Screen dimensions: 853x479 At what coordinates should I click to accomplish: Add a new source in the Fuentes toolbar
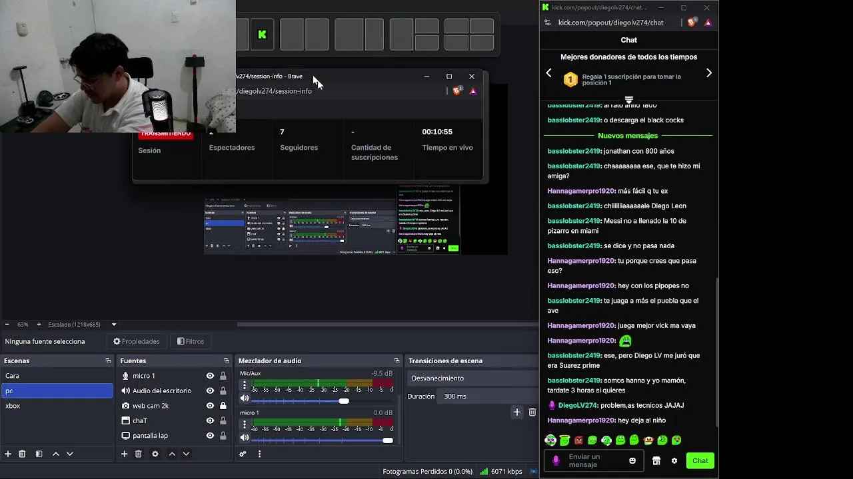click(124, 454)
